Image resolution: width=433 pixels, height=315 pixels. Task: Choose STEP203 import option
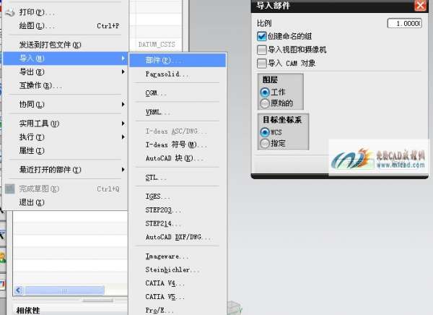(x=178, y=210)
